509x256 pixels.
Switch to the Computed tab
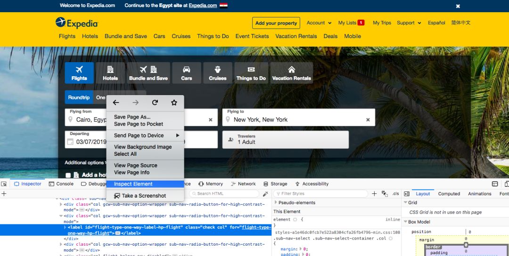[x=449, y=194]
